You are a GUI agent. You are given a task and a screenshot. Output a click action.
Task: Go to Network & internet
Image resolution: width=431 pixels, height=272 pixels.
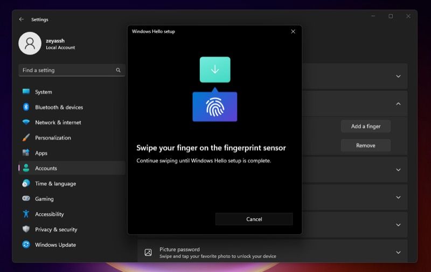click(72, 122)
